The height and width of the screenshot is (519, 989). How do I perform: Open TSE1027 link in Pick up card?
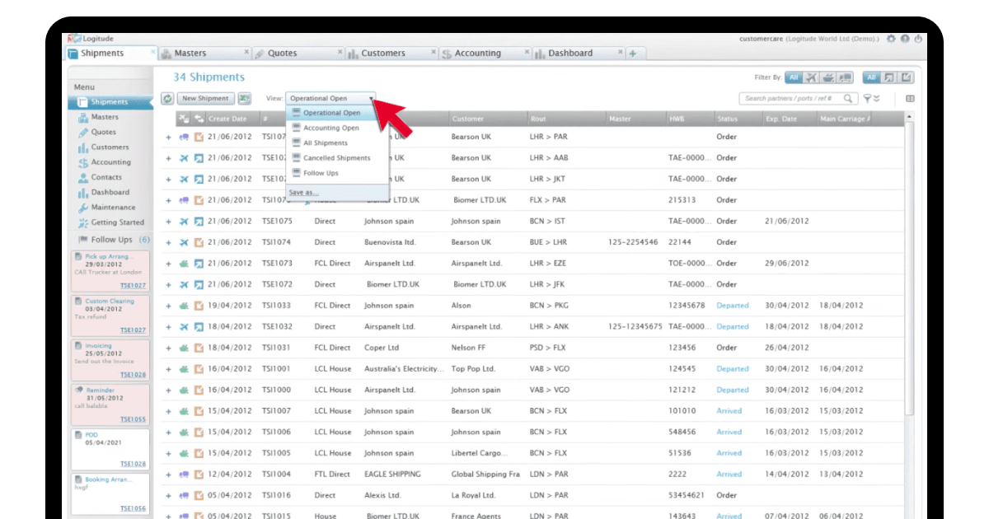click(x=133, y=286)
